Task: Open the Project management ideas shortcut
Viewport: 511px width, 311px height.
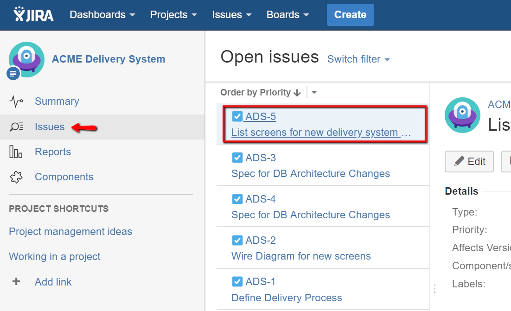Action: pos(70,232)
